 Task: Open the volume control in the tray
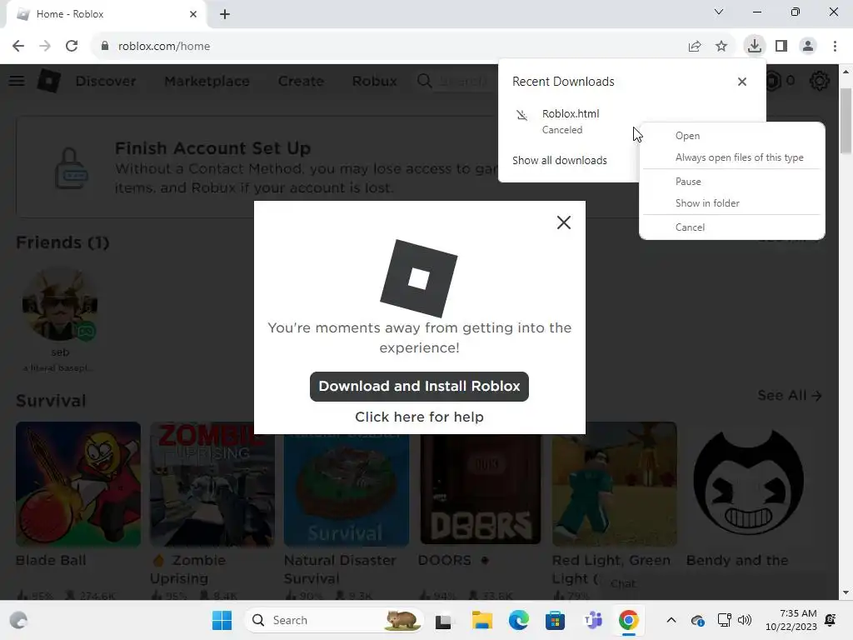click(x=744, y=620)
